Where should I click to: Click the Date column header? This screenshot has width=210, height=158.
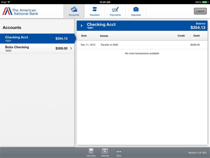[84, 36]
